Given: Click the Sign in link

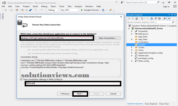Looking at the screenshot, I should point(166,7).
